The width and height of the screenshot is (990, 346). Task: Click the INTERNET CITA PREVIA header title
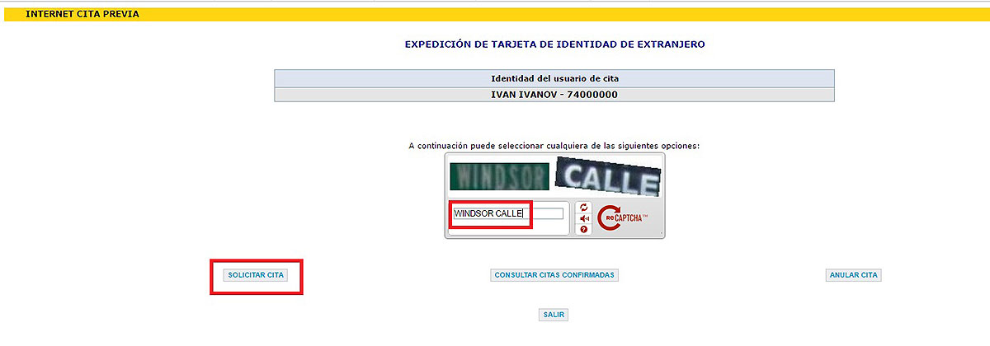(x=82, y=14)
